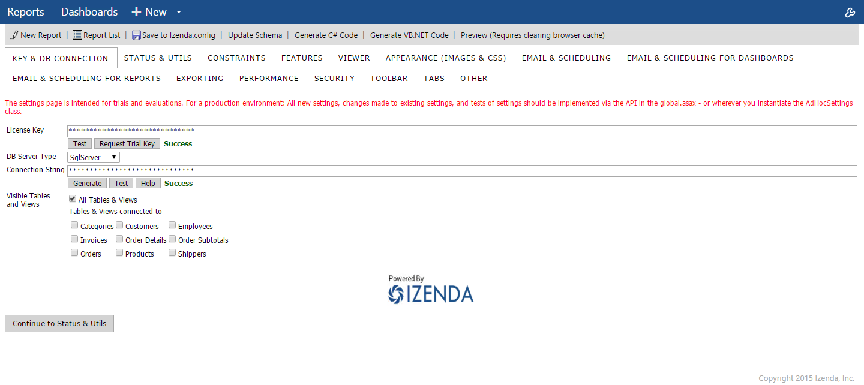Viewport: 864px width, 385px height.
Task: Click the wrench settings icon
Action: tap(850, 13)
